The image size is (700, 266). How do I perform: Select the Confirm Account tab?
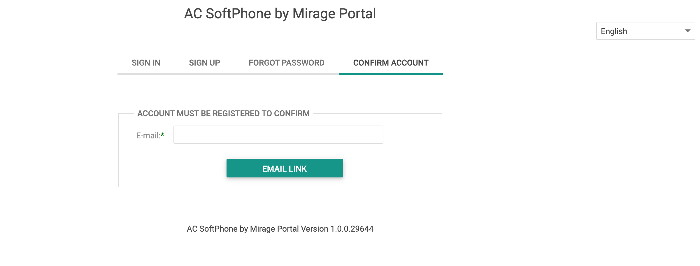pyautogui.click(x=391, y=63)
